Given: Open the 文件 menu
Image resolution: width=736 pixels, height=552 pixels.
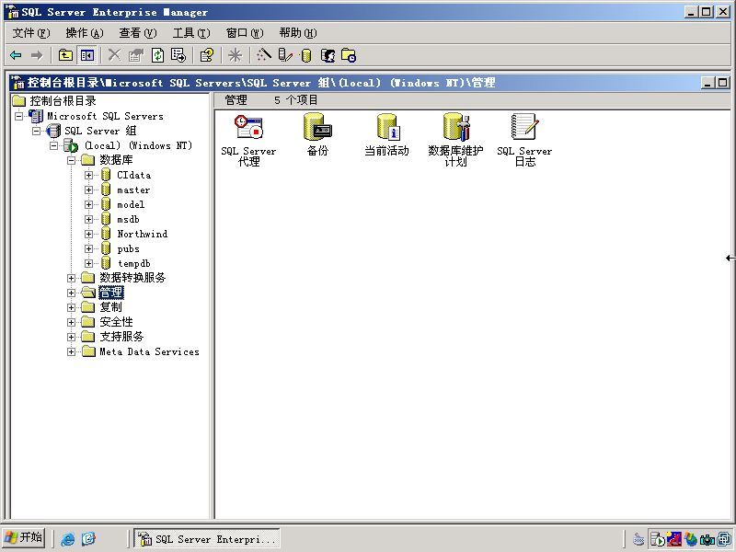Looking at the screenshot, I should click(x=31, y=33).
